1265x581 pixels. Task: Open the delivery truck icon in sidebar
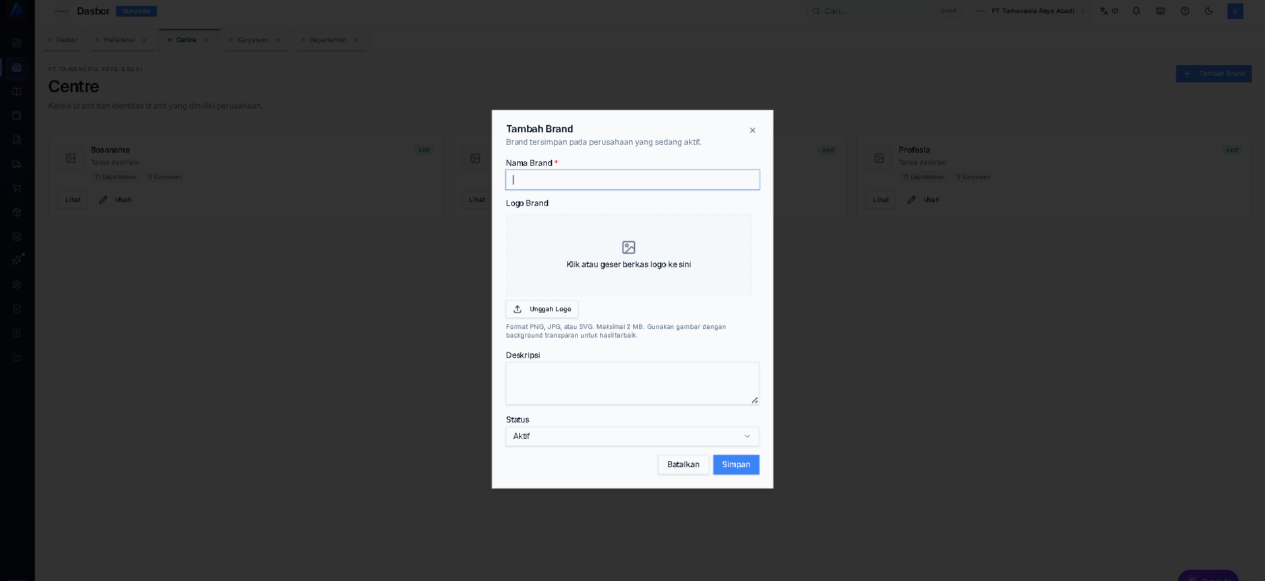click(17, 164)
